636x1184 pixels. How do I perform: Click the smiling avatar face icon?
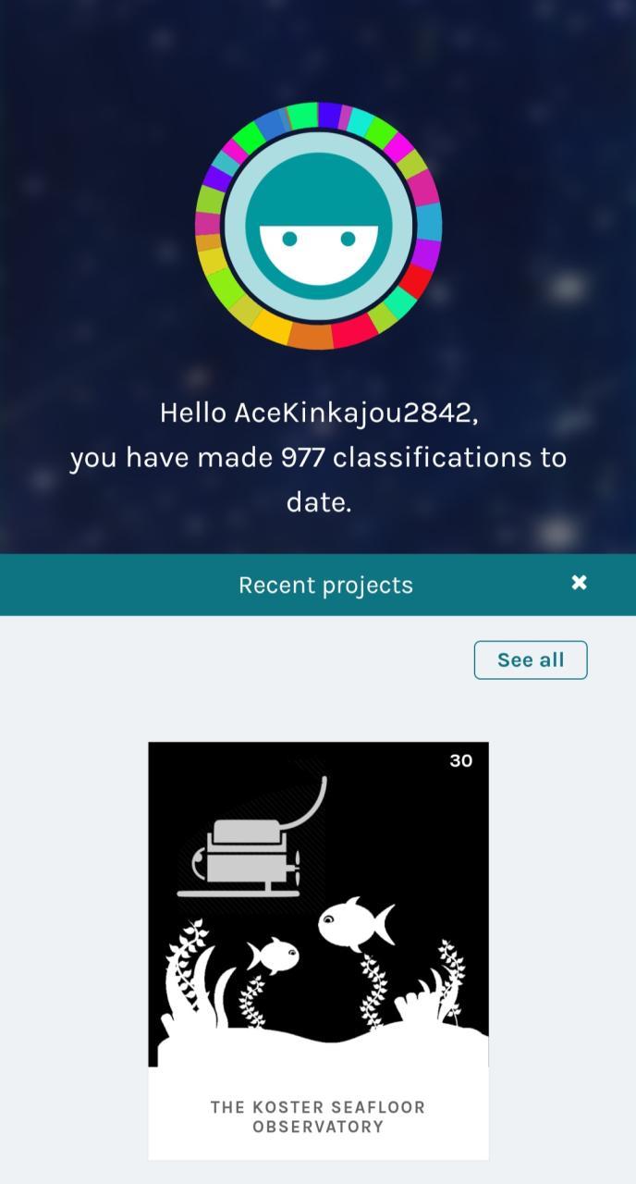pos(319,226)
